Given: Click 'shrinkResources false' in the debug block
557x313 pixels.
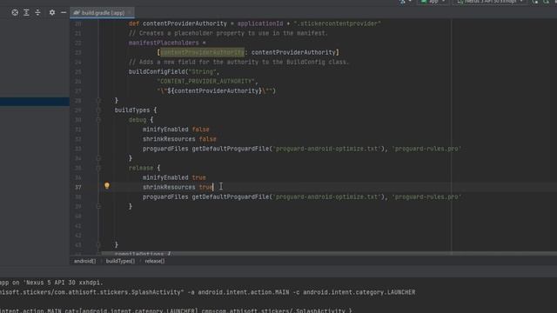Looking at the screenshot, I should (x=179, y=139).
